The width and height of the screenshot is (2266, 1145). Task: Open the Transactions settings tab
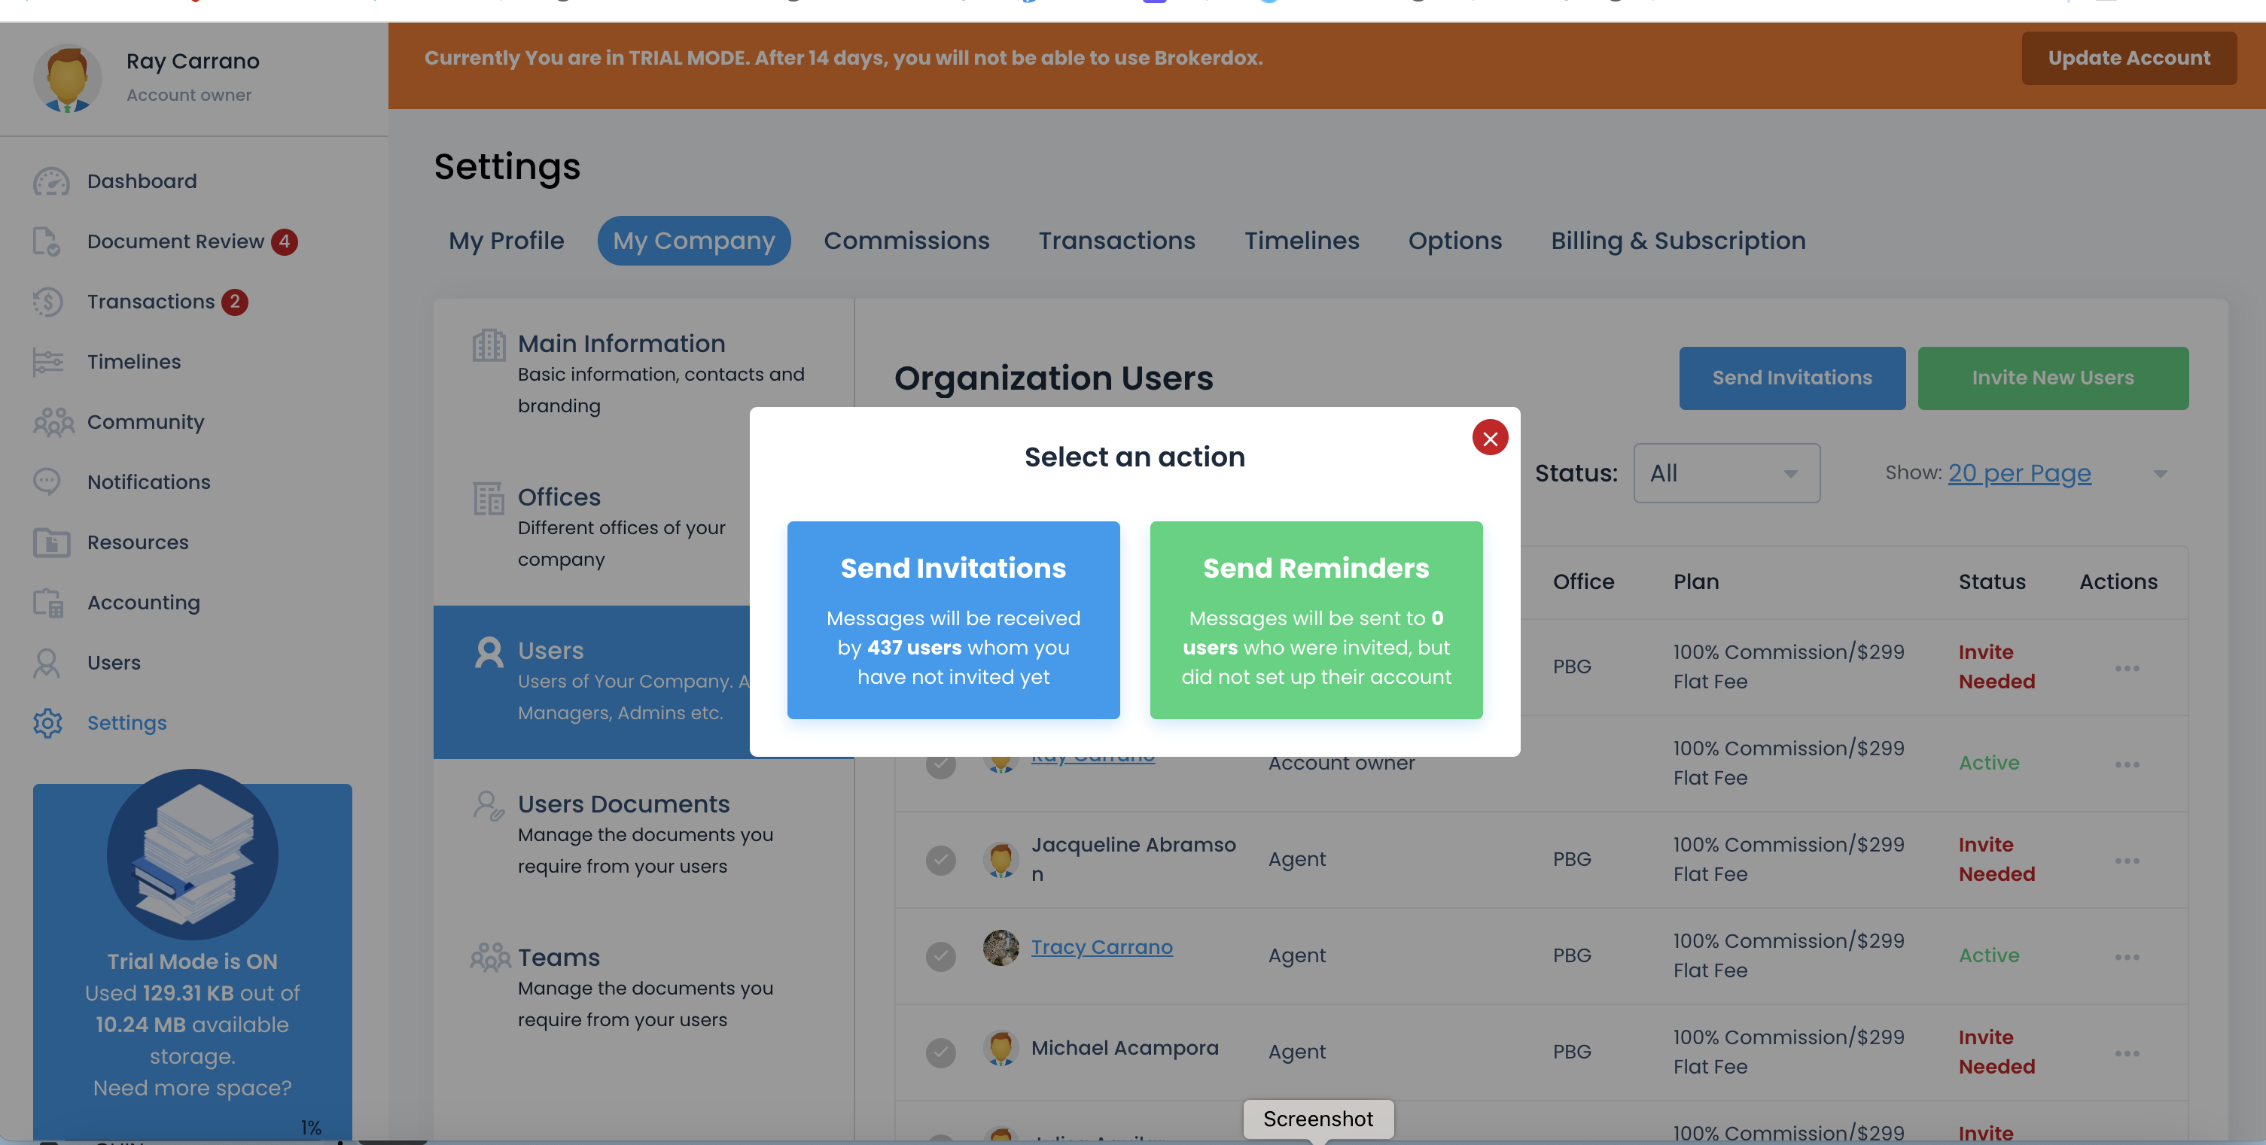point(1116,241)
